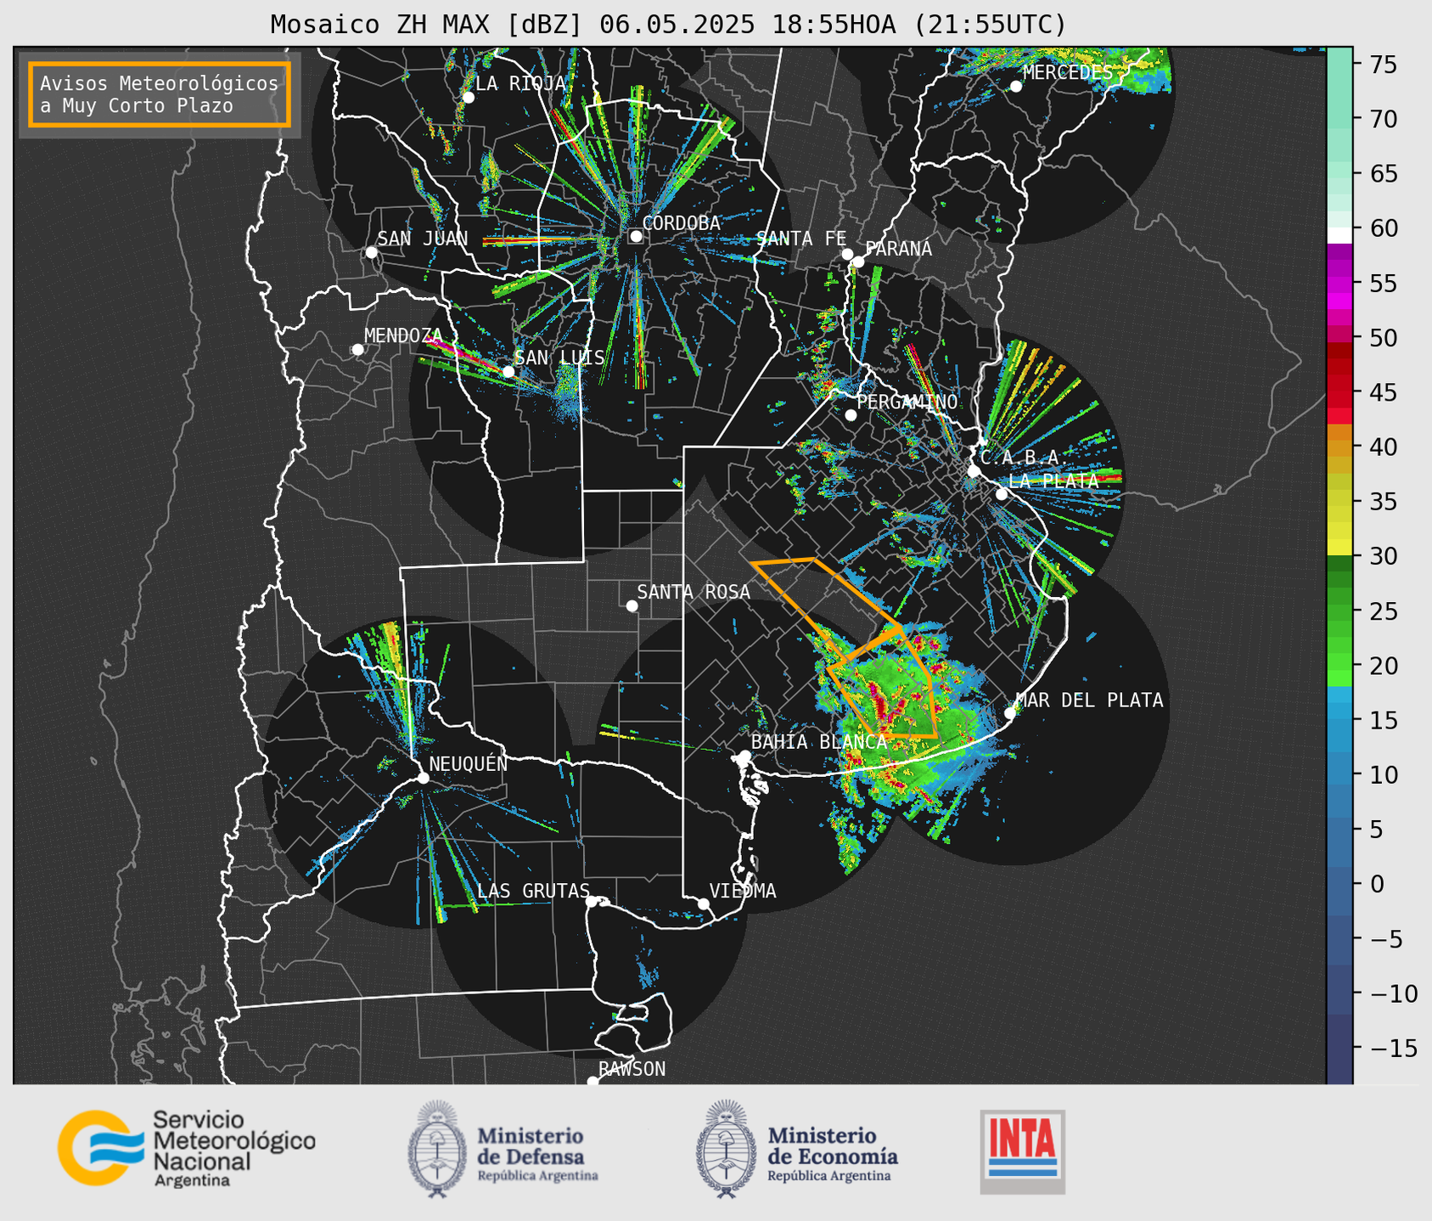Click the LAS GRUTAS label text
The image size is (1432, 1221).
click(534, 891)
